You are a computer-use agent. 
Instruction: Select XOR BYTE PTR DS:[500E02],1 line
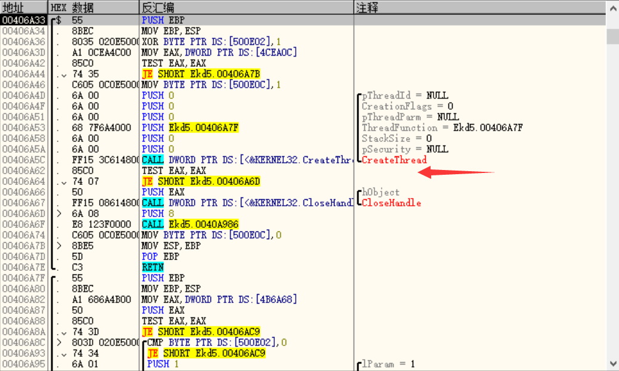tap(211, 41)
